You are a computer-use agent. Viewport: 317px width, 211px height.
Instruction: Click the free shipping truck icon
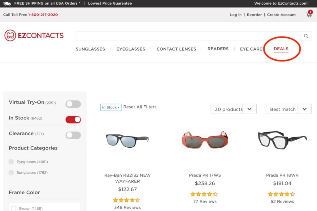pos(7,3)
